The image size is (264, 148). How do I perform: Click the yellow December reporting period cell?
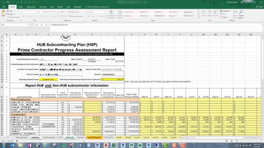48,79
